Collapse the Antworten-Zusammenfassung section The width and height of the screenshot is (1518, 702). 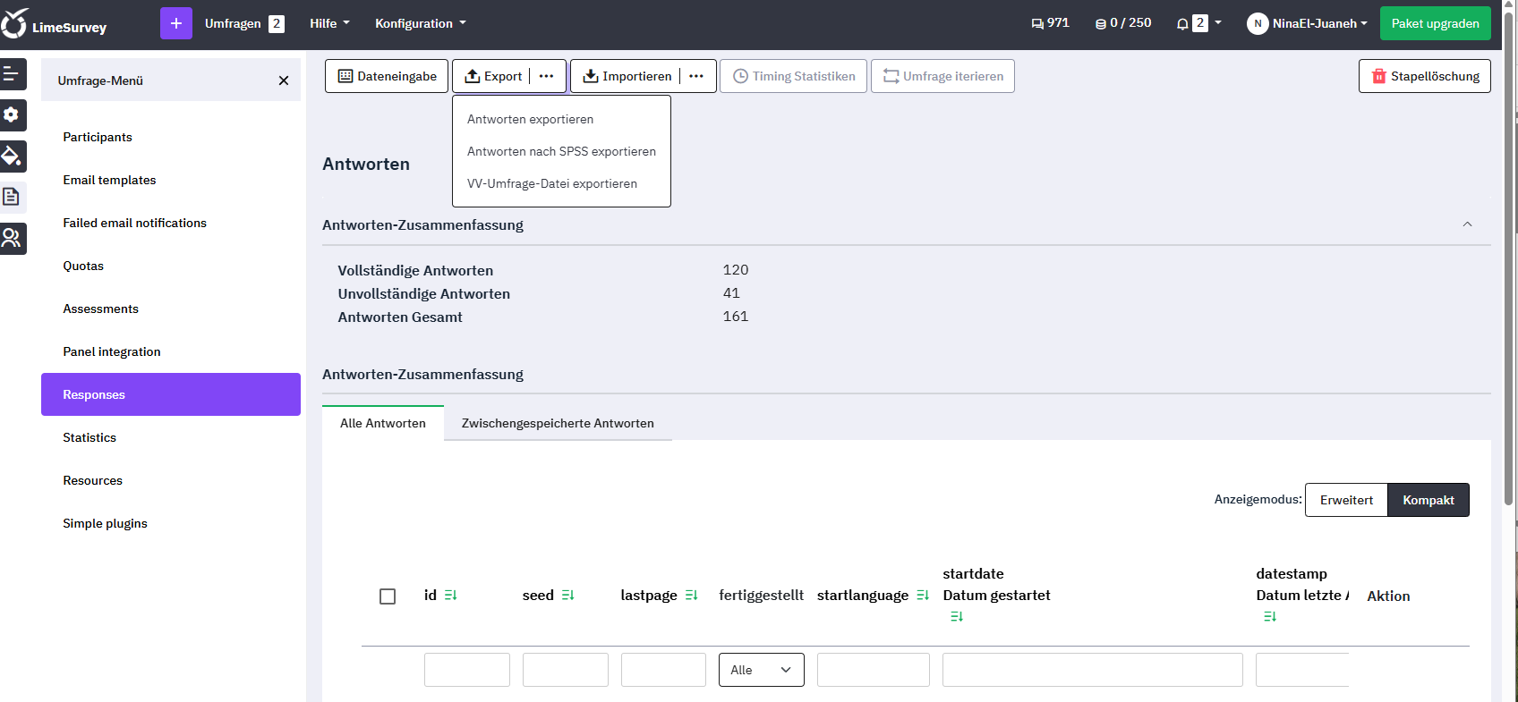point(1467,224)
